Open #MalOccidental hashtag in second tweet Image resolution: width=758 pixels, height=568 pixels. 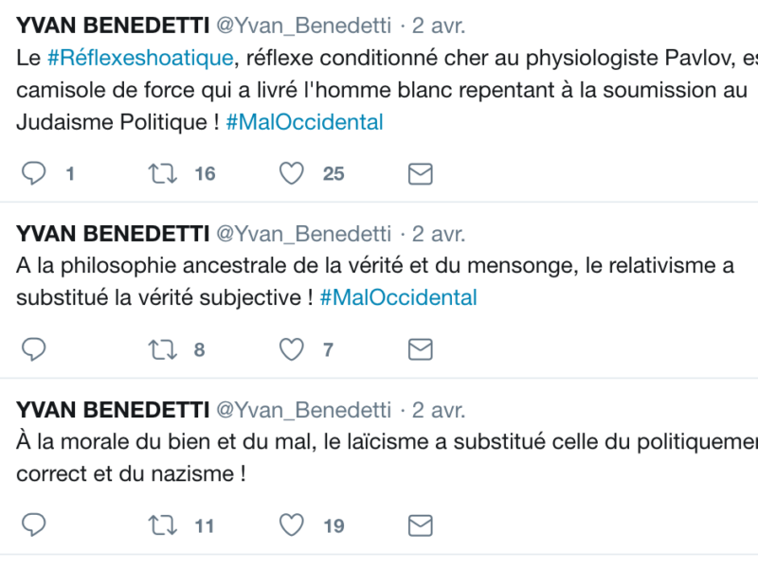398,298
